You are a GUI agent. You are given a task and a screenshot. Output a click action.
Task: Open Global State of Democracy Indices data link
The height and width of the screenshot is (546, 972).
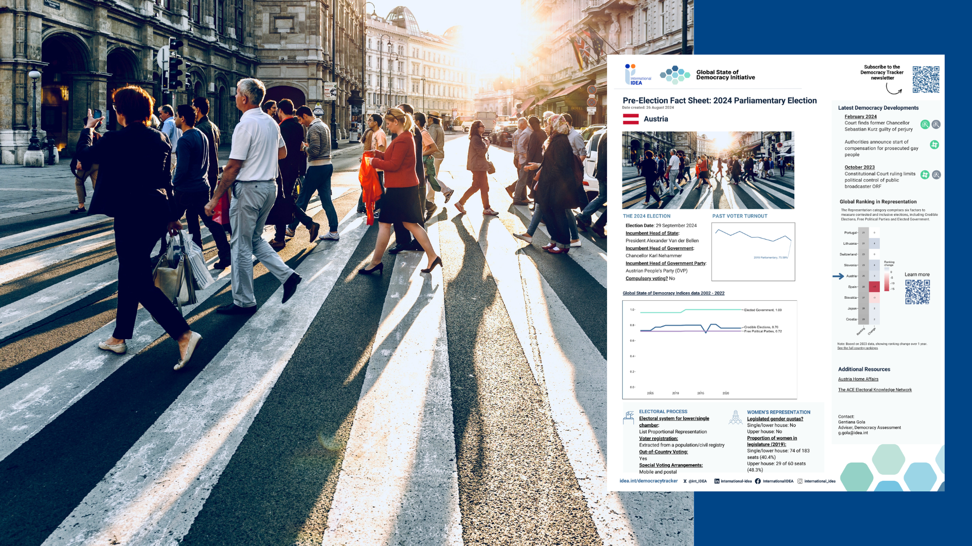(x=673, y=293)
